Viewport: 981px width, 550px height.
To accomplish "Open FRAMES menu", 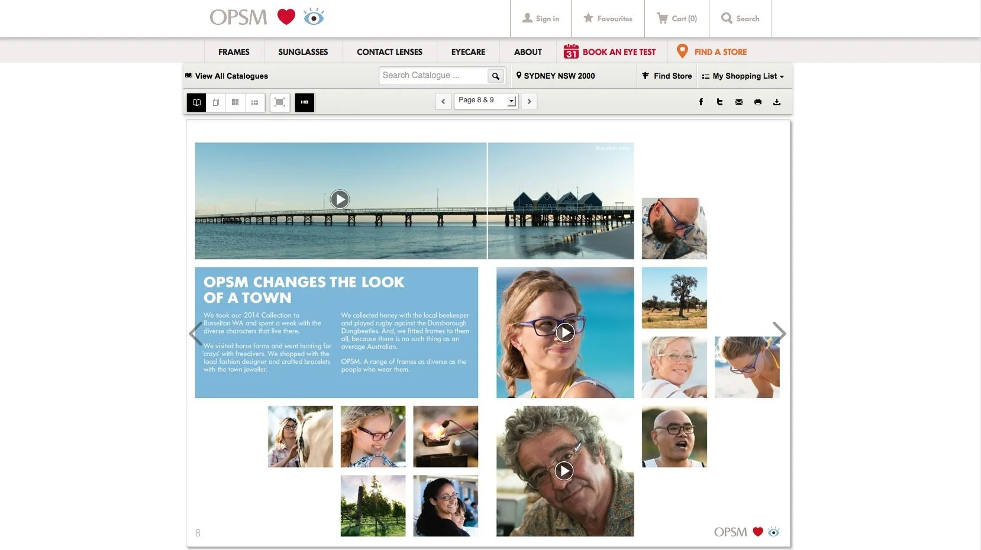I will (x=234, y=52).
